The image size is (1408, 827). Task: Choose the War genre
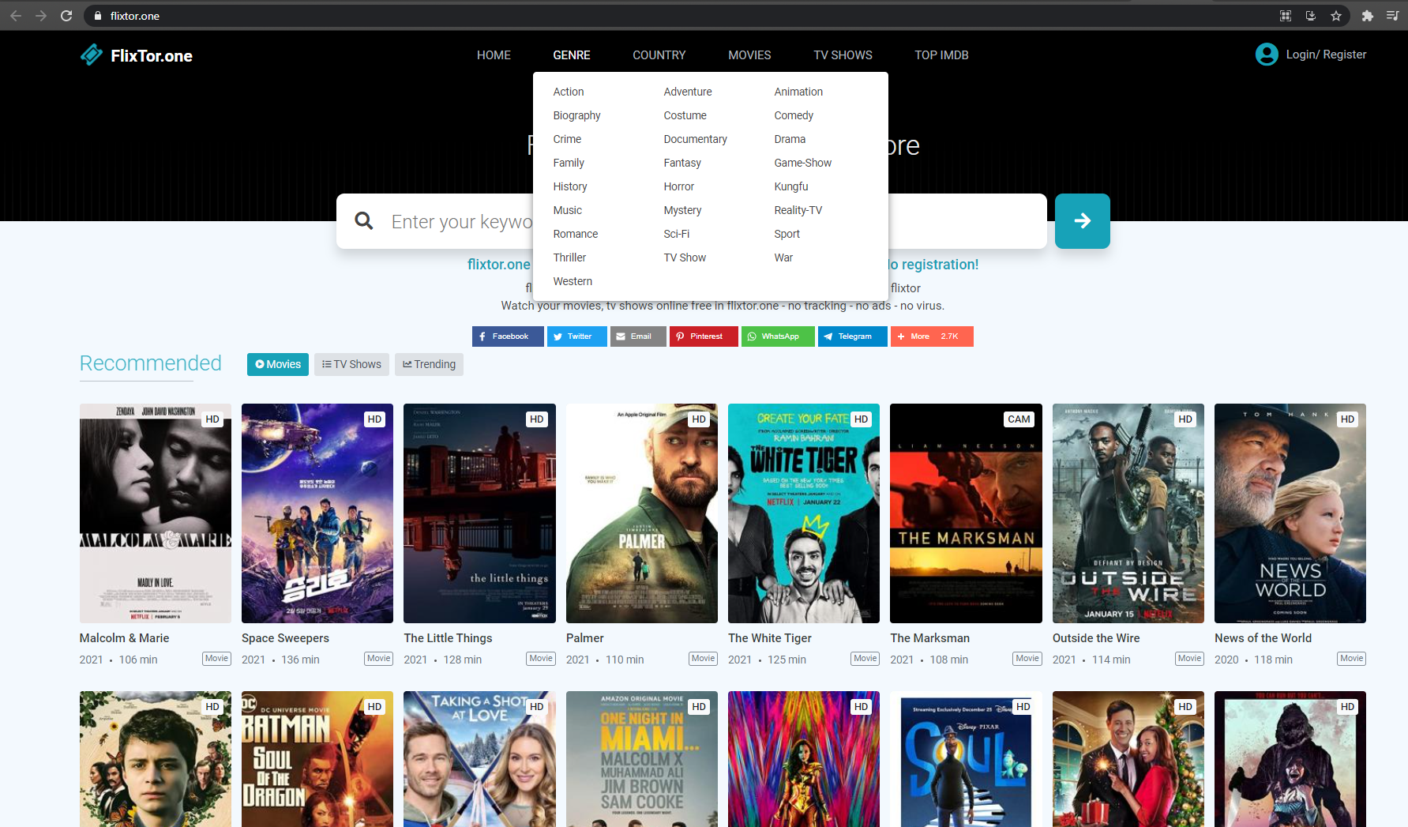tap(783, 257)
